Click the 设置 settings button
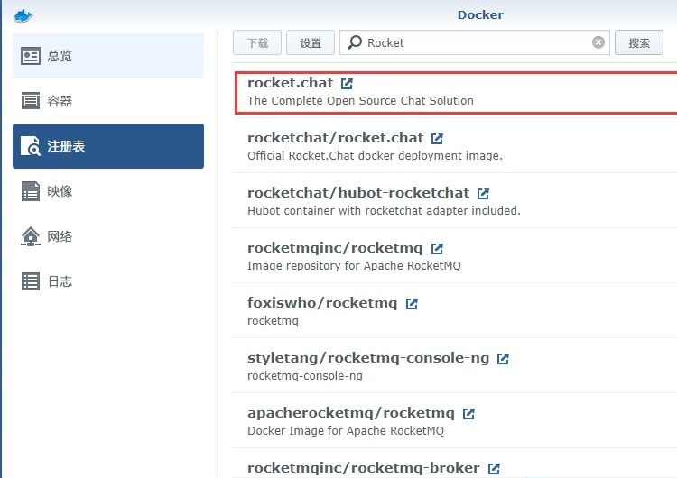Viewport: 677px width, 478px height. coord(311,42)
